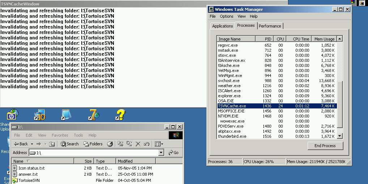Click the Task Manager title bar icon

pyautogui.click(x=211, y=9)
